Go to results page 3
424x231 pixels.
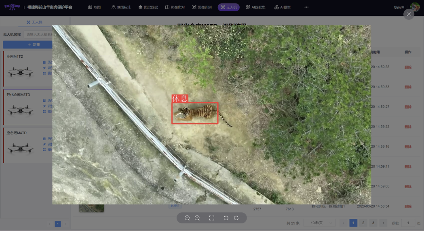pos(373,223)
